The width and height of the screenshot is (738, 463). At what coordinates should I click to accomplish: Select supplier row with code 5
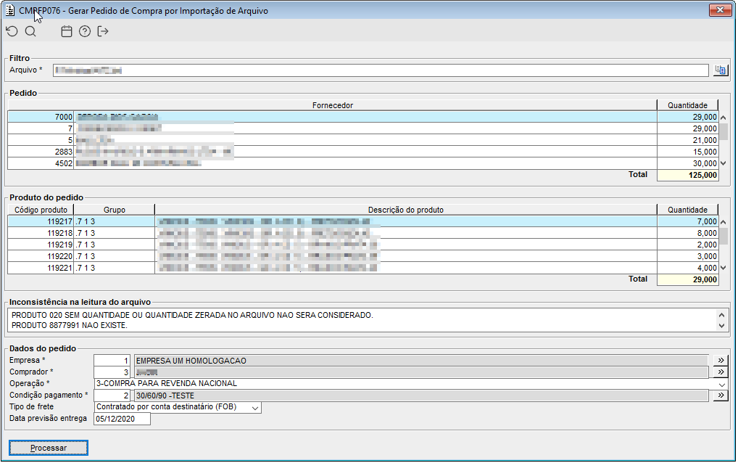[363, 140]
